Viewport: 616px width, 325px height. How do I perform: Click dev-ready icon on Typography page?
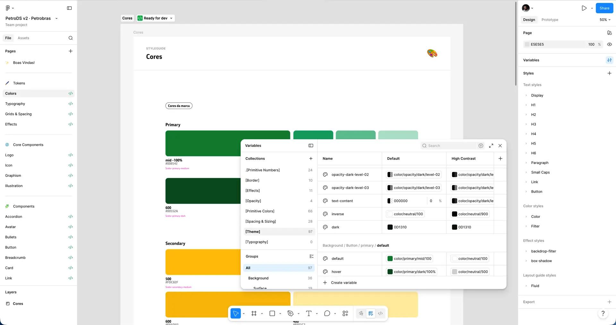(71, 104)
